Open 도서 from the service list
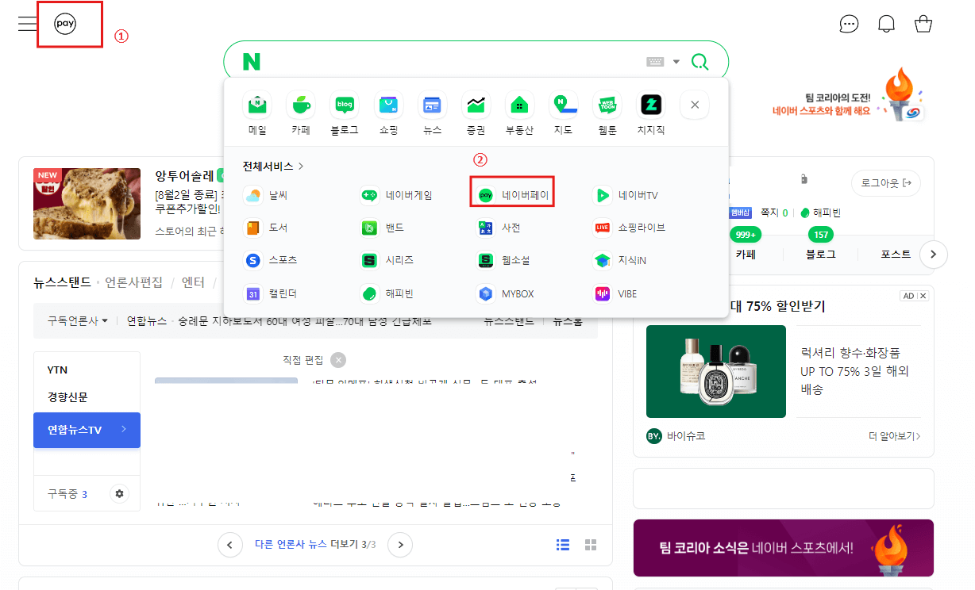975x590 pixels. [x=266, y=228]
